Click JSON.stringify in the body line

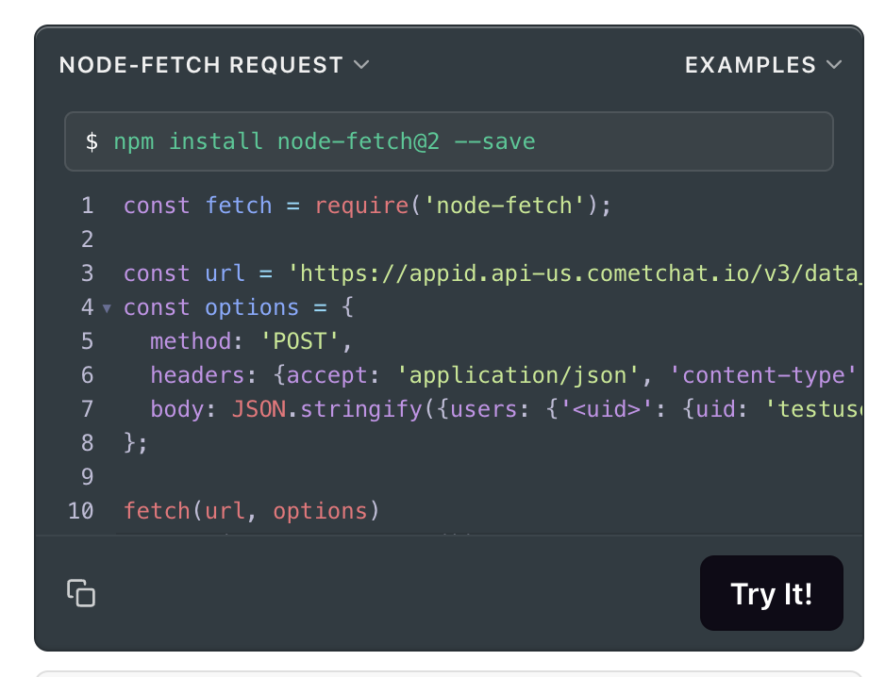pos(326,409)
